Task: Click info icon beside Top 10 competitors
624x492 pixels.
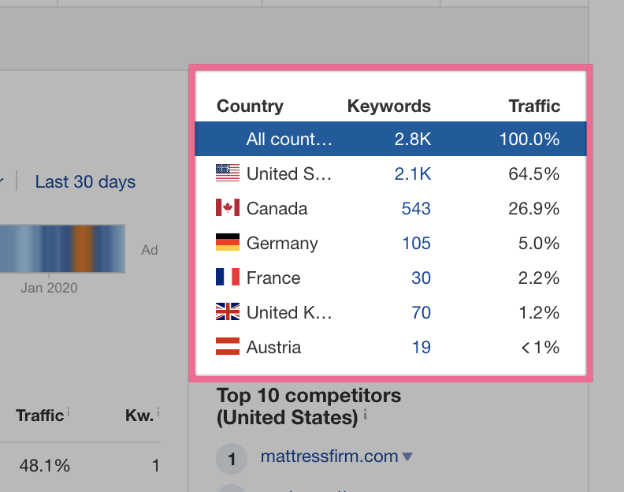Action: [366, 416]
